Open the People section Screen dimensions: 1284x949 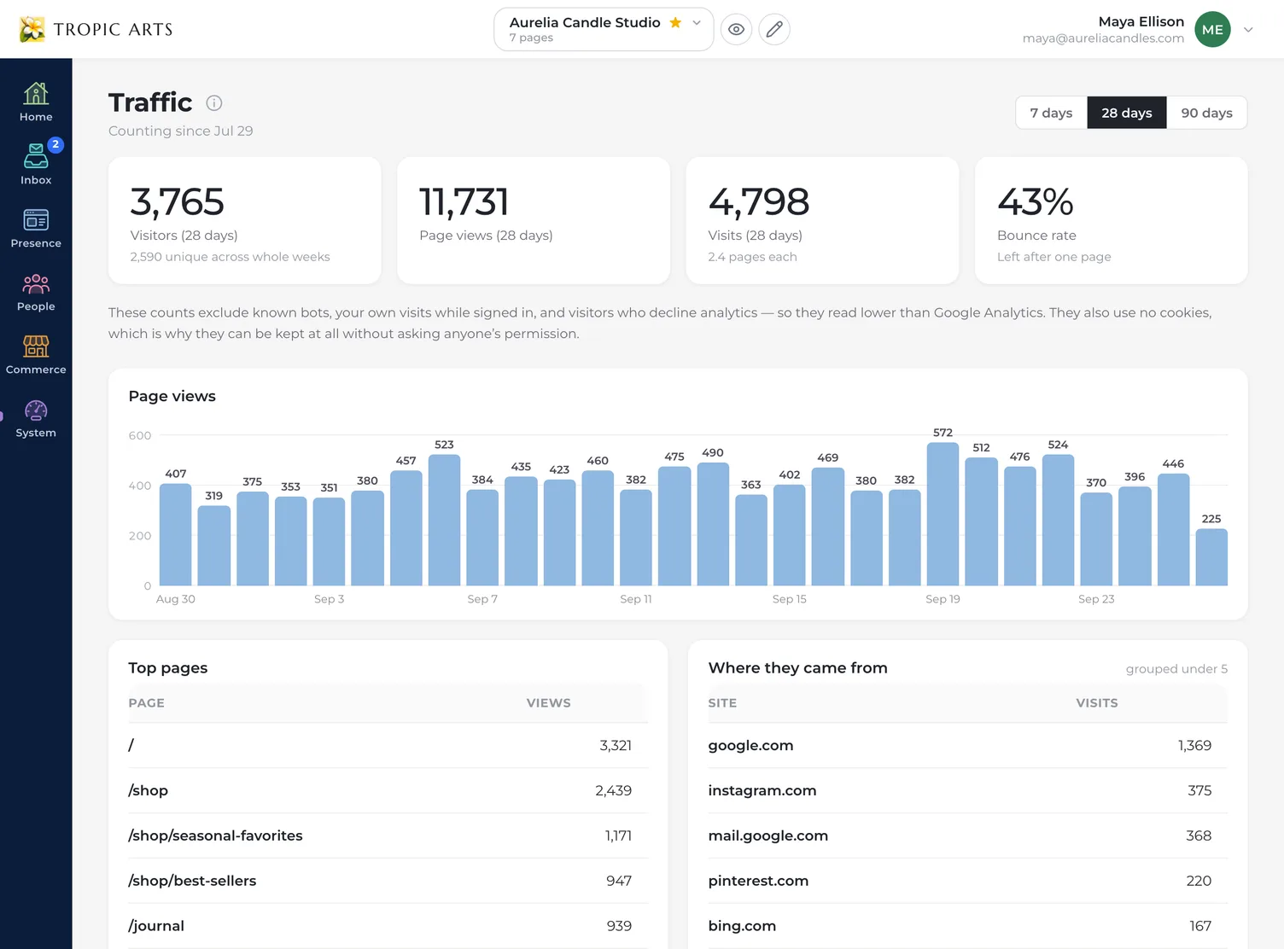(x=36, y=292)
